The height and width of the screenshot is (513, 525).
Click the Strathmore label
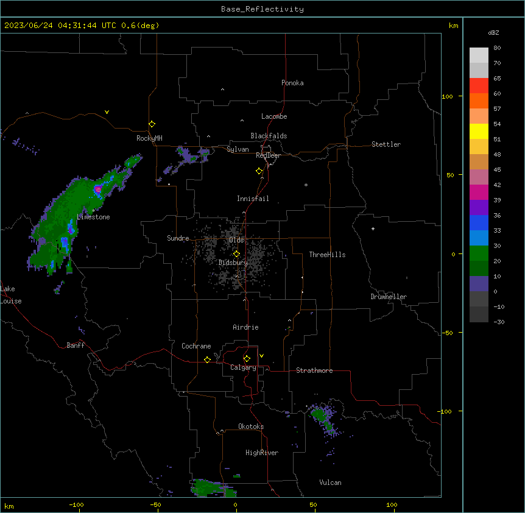click(314, 370)
